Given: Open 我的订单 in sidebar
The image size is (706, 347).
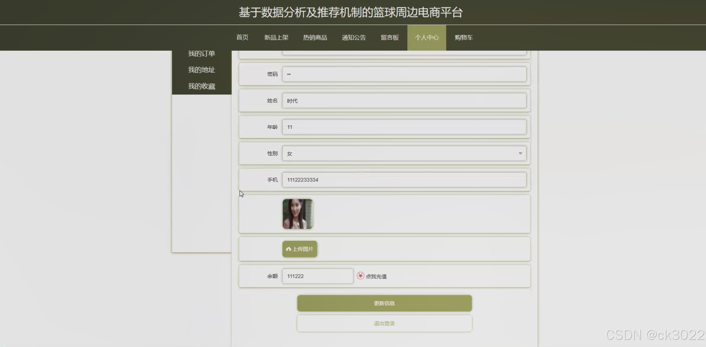Looking at the screenshot, I should [202, 54].
